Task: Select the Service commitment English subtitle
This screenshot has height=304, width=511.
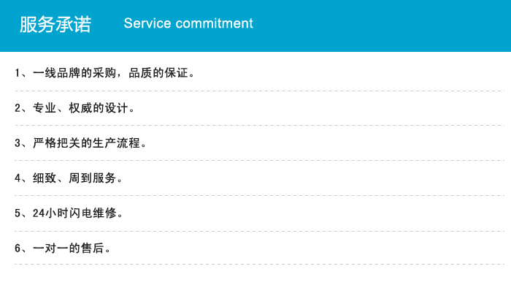Action: point(188,23)
